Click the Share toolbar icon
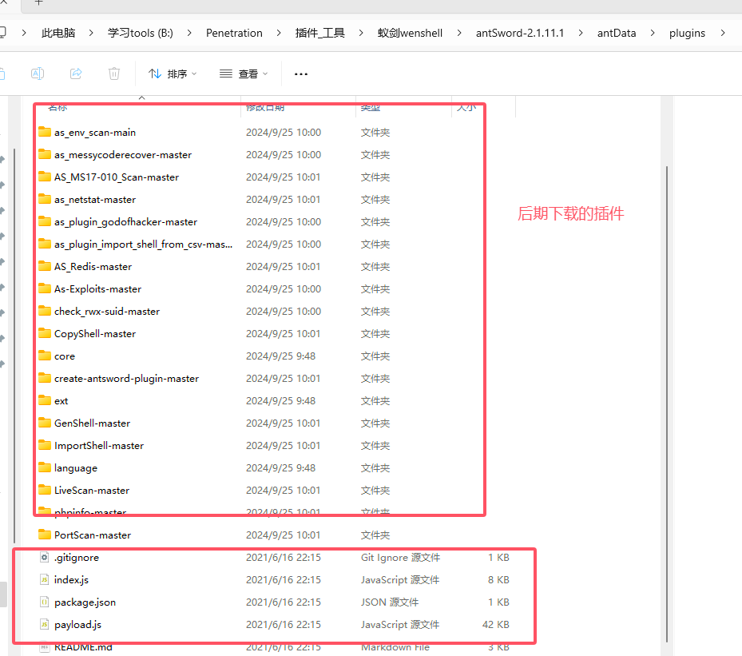 coord(76,74)
